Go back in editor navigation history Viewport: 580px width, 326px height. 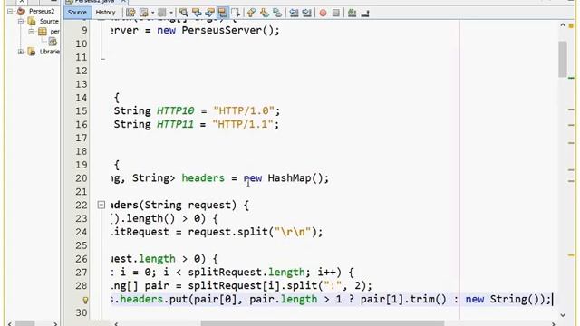tap(144, 13)
